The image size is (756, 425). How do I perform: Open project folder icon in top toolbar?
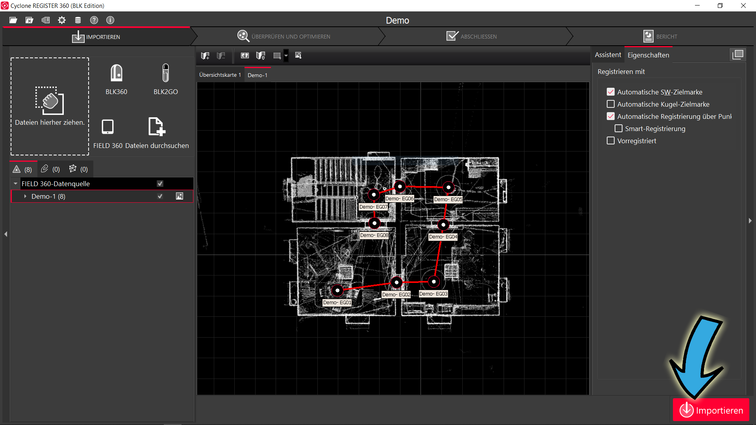[13, 20]
